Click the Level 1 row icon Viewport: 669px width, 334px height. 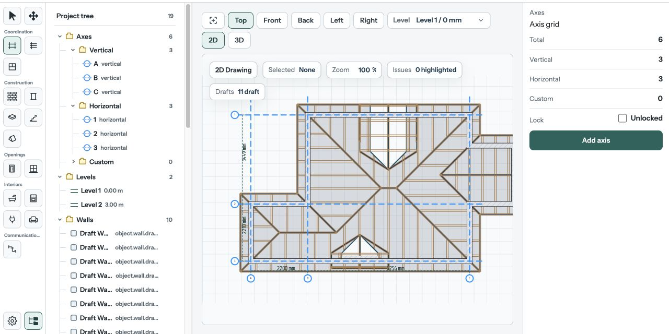pos(74,190)
